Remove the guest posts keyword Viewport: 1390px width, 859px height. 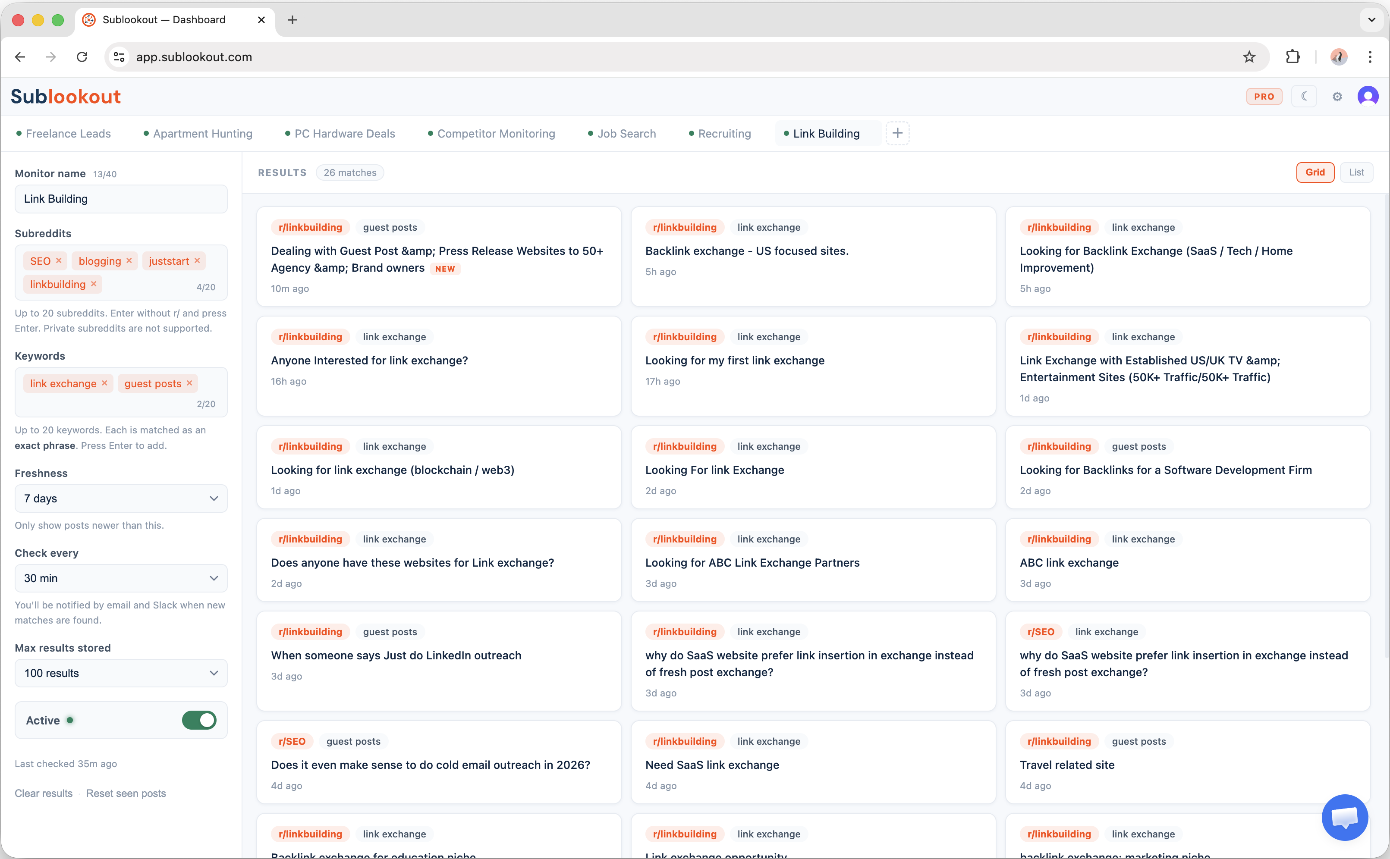click(189, 383)
